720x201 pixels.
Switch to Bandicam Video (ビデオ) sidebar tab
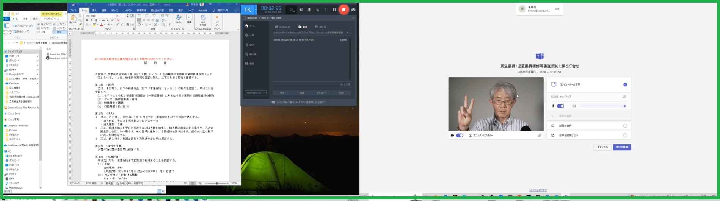(x=250, y=45)
